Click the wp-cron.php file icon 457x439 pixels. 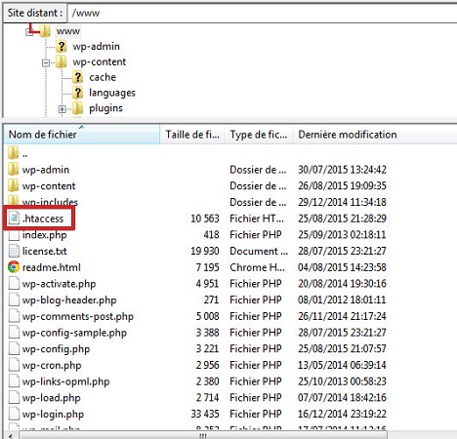14,365
